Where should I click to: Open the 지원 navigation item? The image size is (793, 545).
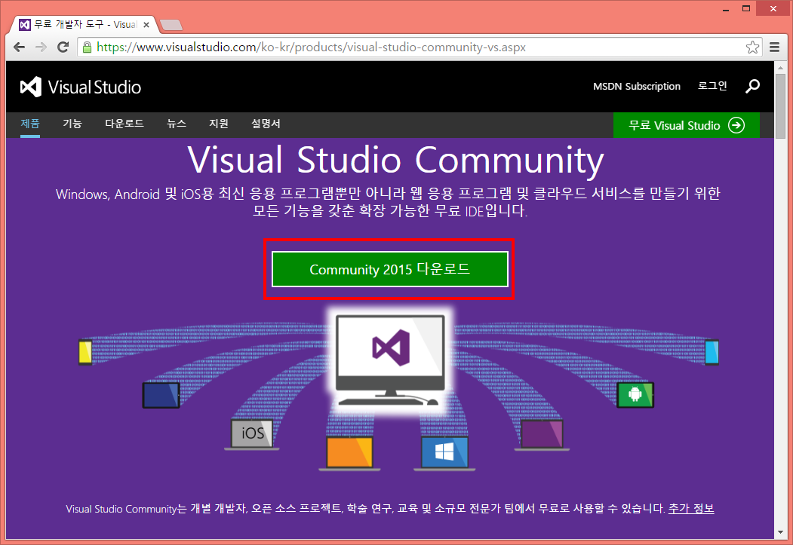pos(219,124)
